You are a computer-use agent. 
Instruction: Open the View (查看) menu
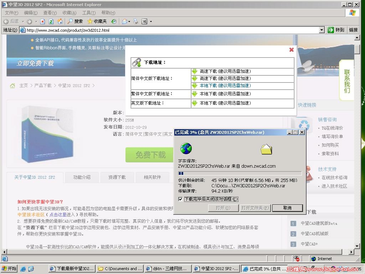50,13
